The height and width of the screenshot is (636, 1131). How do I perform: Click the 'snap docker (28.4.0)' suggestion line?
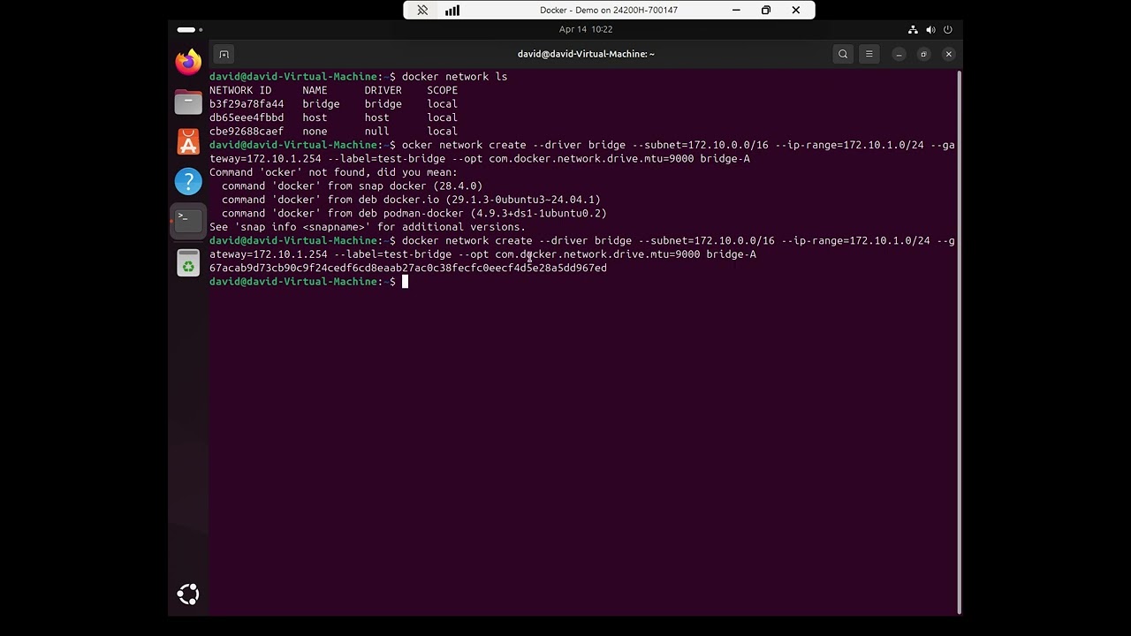click(352, 186)
